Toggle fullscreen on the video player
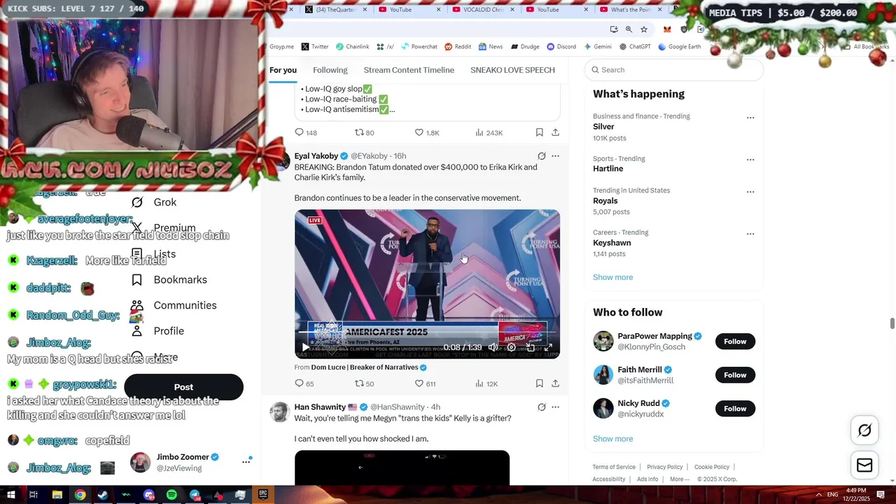This screenshot has width=896, height=504. (548, 347)
